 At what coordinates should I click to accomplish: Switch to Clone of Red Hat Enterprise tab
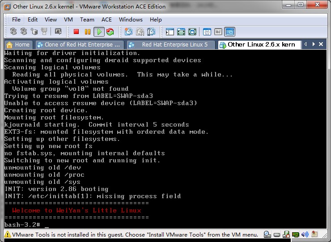(x=79, y=45)
